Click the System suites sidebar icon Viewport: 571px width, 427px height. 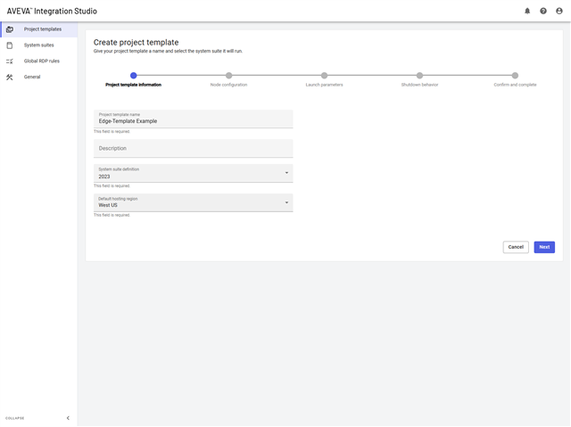(10, 45)
